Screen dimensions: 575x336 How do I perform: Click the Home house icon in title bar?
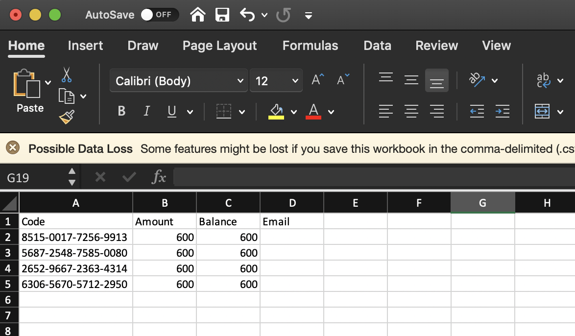(198, 15)
